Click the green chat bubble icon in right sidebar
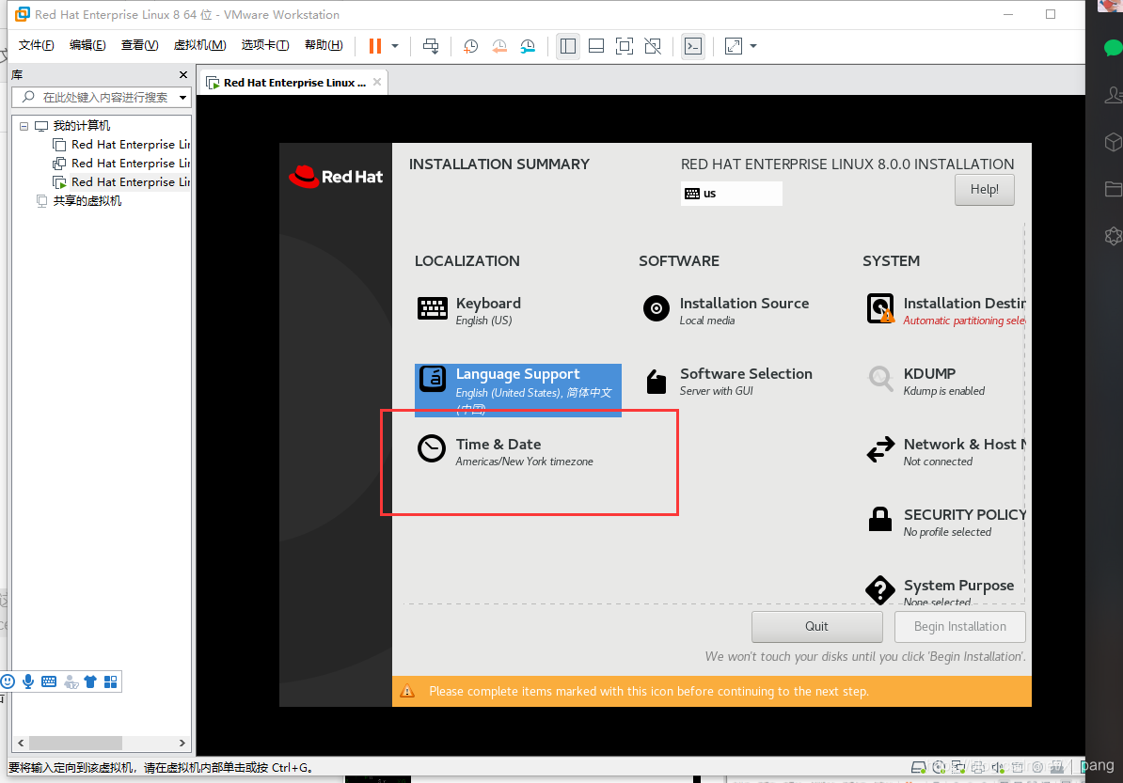Screen dimensions: 1123x783 [x=1113, y=48]
